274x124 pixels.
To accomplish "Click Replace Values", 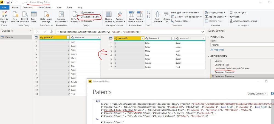I will (180, 21).
